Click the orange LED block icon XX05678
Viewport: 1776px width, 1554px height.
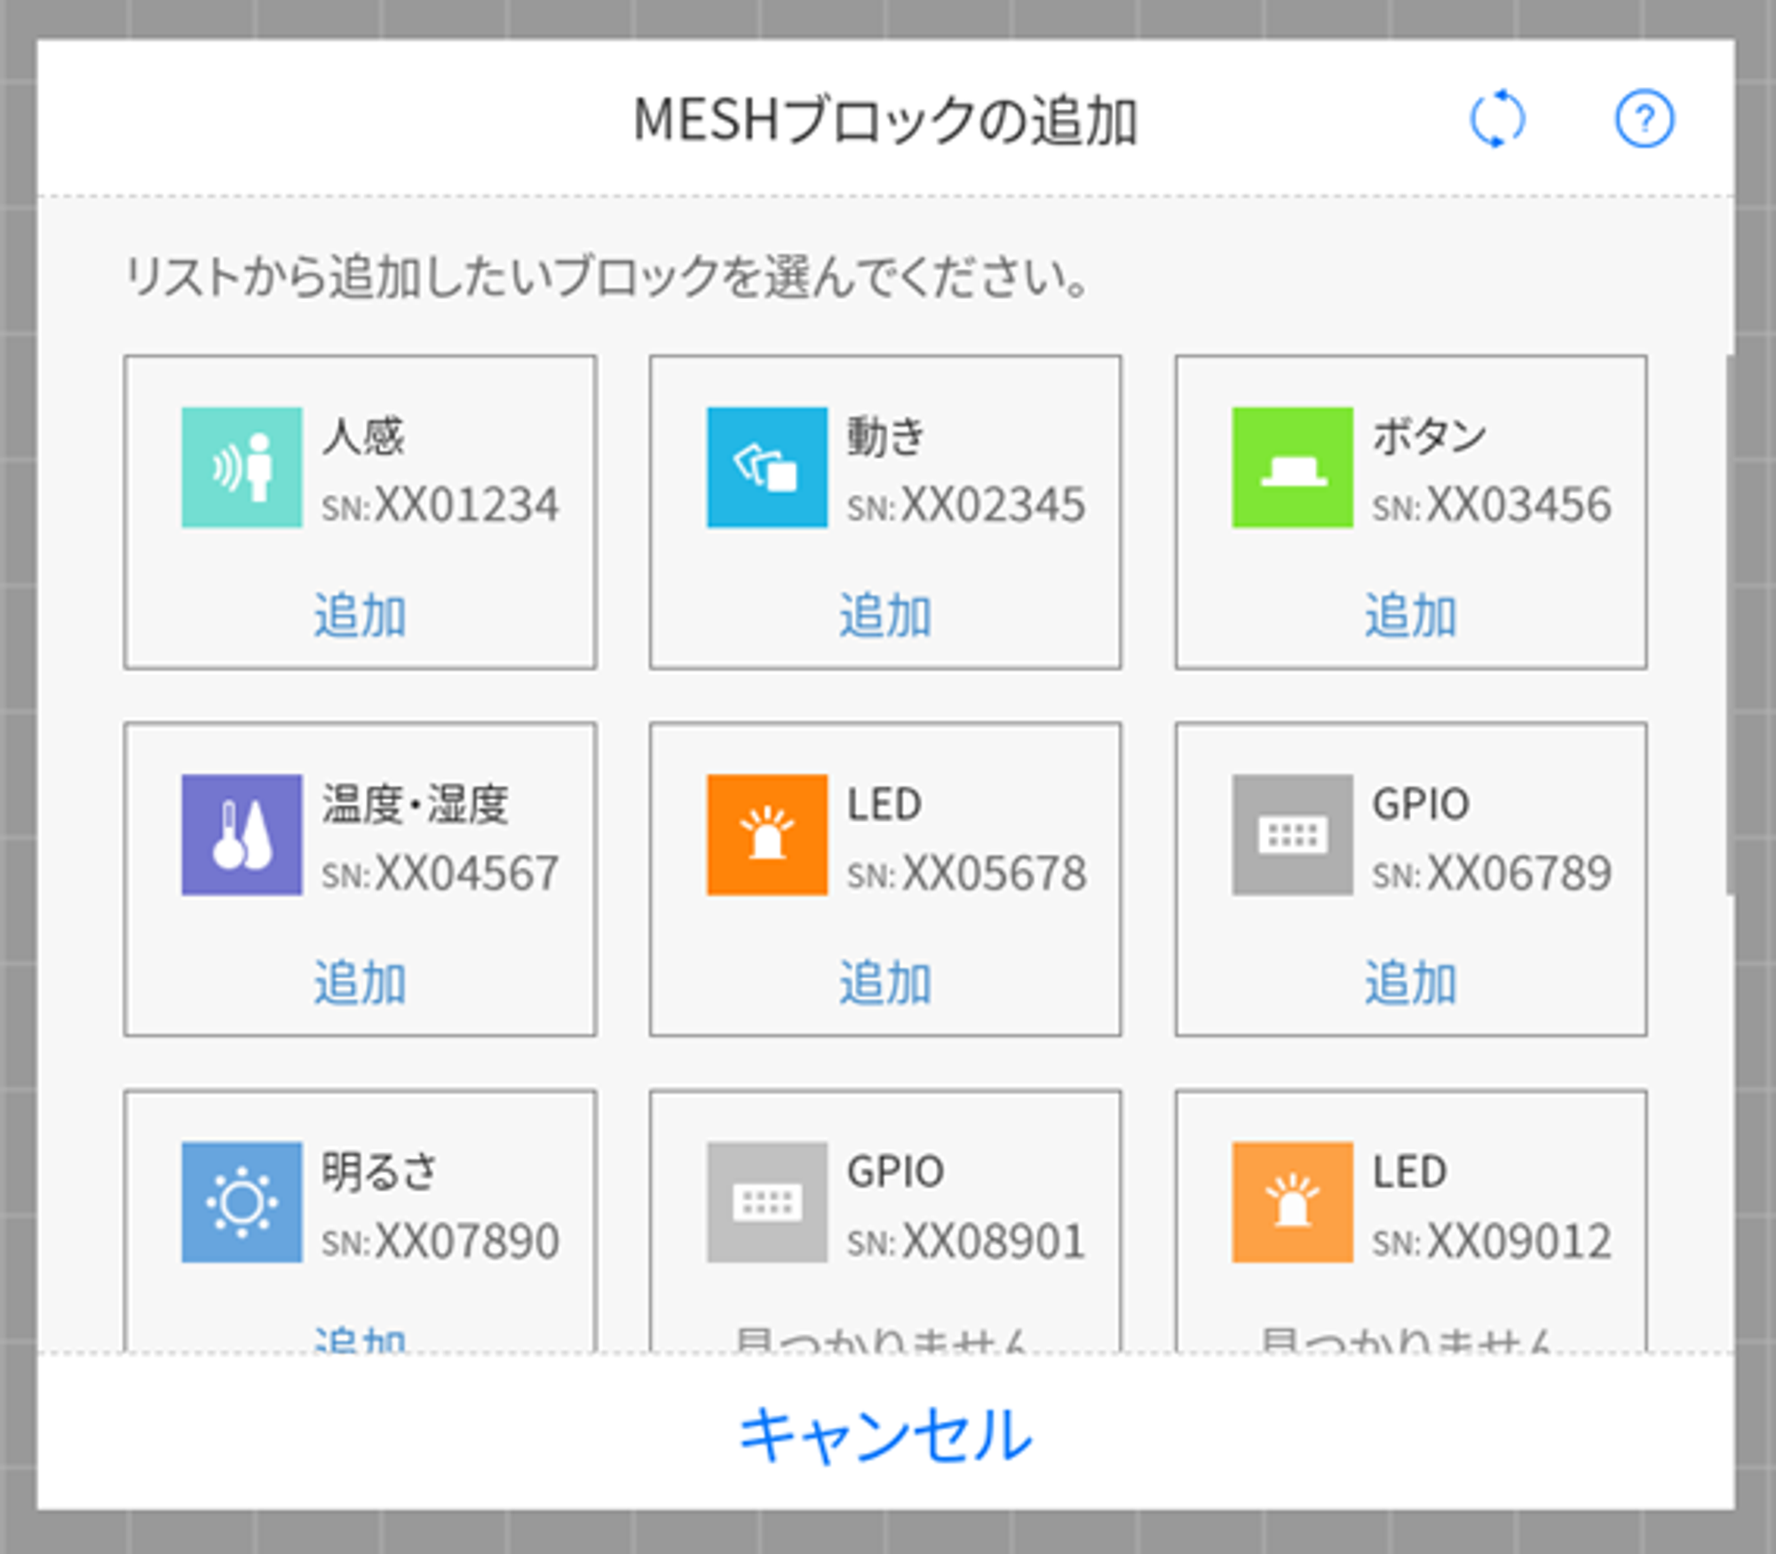766,835
